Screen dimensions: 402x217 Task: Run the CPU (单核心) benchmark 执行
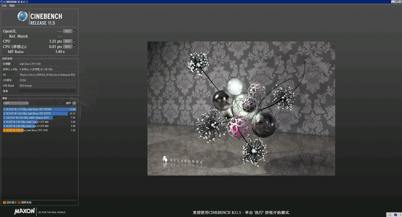(68, 47)
